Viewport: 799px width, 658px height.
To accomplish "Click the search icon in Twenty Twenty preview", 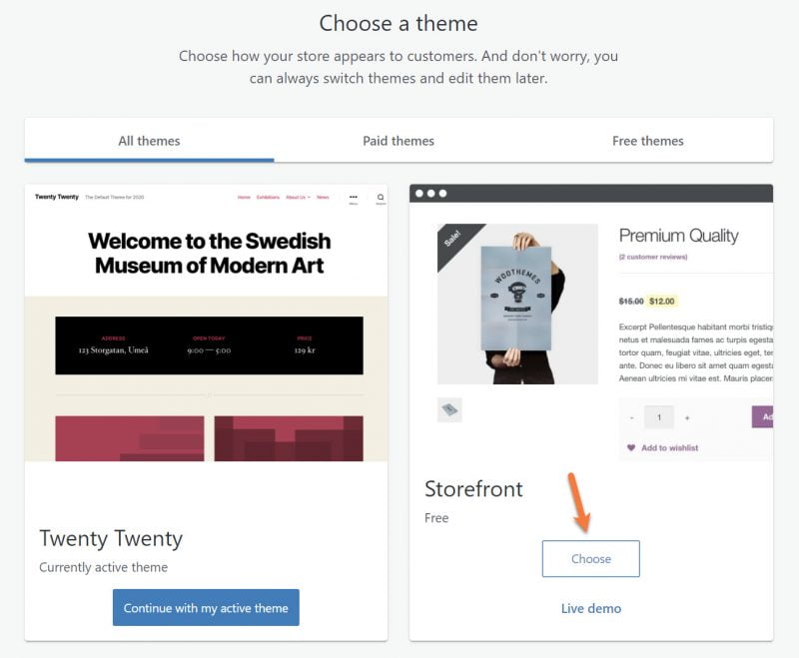I will pyautogui.click(x=381, y=198).
